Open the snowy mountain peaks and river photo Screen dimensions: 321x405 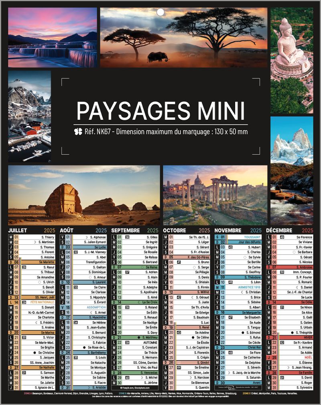click(292, 171)
